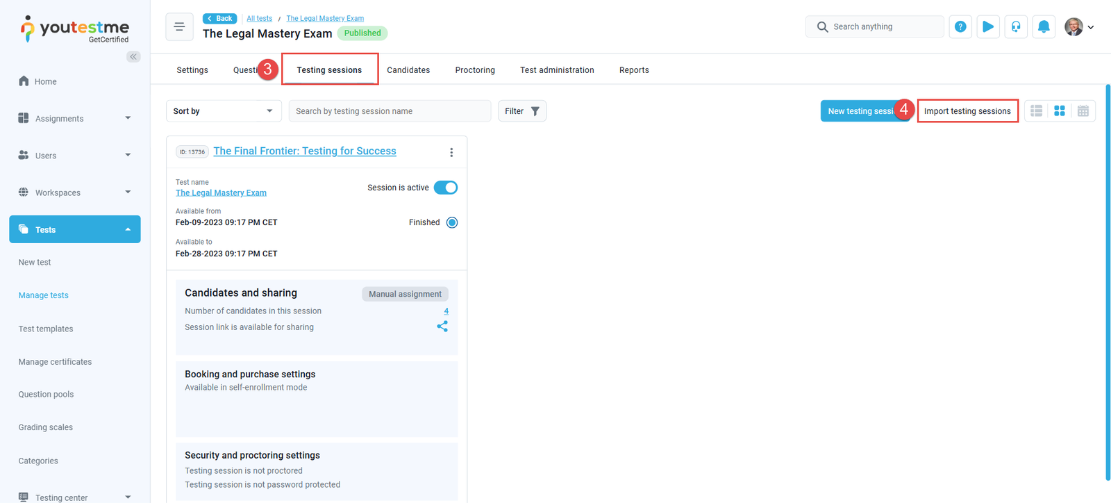Click the play video tutorial icon

(987, 27)
